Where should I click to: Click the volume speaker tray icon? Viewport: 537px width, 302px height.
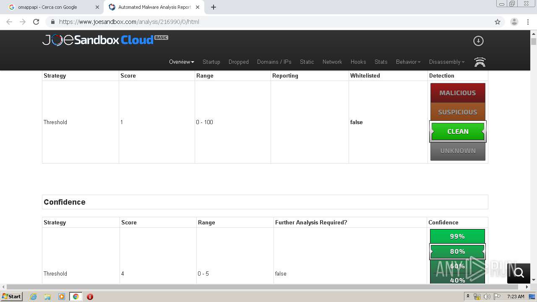pos(487,297)
